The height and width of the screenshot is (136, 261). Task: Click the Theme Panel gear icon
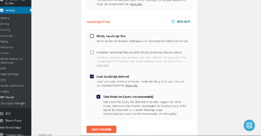point(2,121)
